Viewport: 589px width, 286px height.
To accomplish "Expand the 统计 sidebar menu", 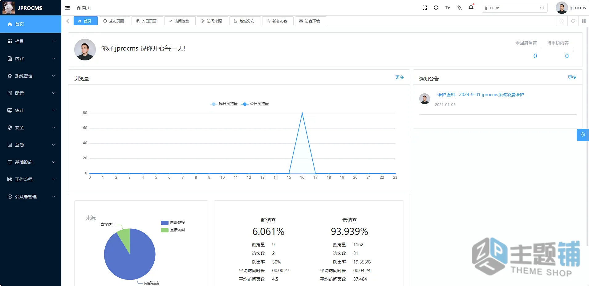I will click(x=31, y=110).
